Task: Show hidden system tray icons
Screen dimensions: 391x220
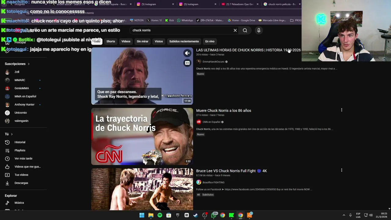Action: point(344,215)
